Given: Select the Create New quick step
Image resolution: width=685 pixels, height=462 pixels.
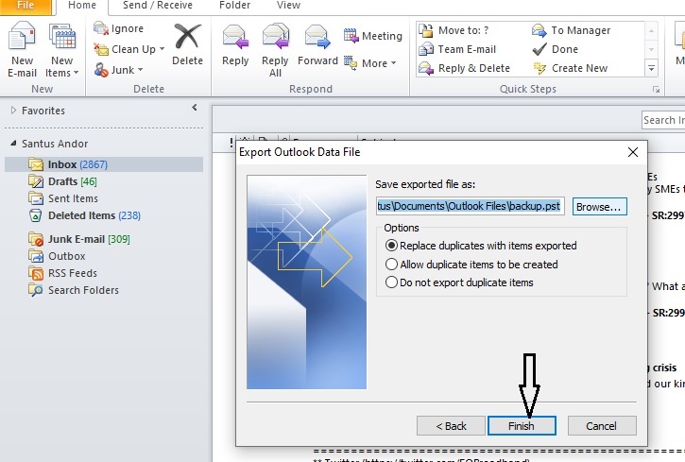Looking at the screenshot, I should (x=570, y=68).
